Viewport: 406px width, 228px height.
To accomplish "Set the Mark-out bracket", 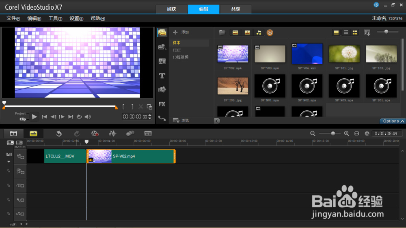I will 132,107.
